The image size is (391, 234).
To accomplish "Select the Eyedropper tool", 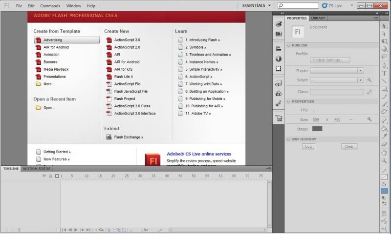I will point(384,136).
